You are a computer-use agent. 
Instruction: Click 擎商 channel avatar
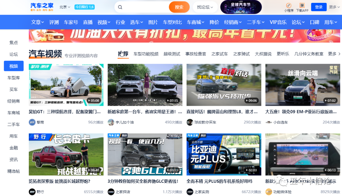[x=32, y=122]
